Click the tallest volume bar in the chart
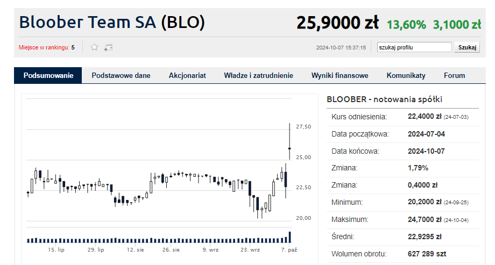 point(289,237)
